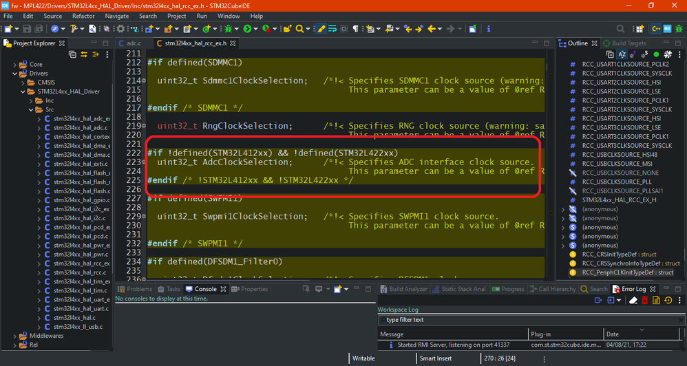Image resolution: width=687 pixels, height=366 pixels.
Task: Collapse the Drivers folder
Action: tap(15, 74)
